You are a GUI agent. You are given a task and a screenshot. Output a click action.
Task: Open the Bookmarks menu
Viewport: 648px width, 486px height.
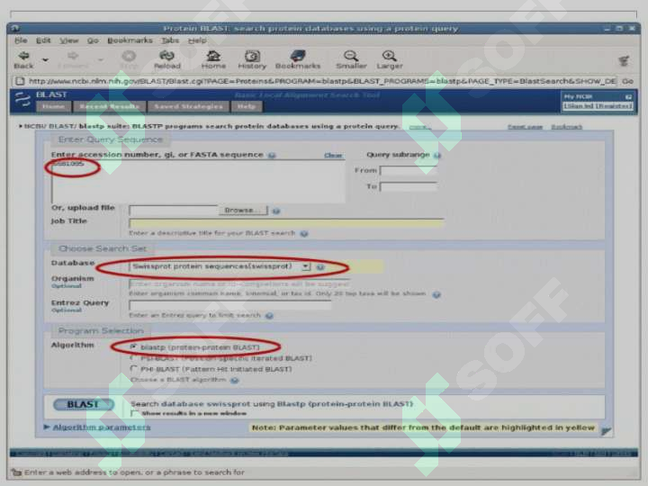[130, 40]
